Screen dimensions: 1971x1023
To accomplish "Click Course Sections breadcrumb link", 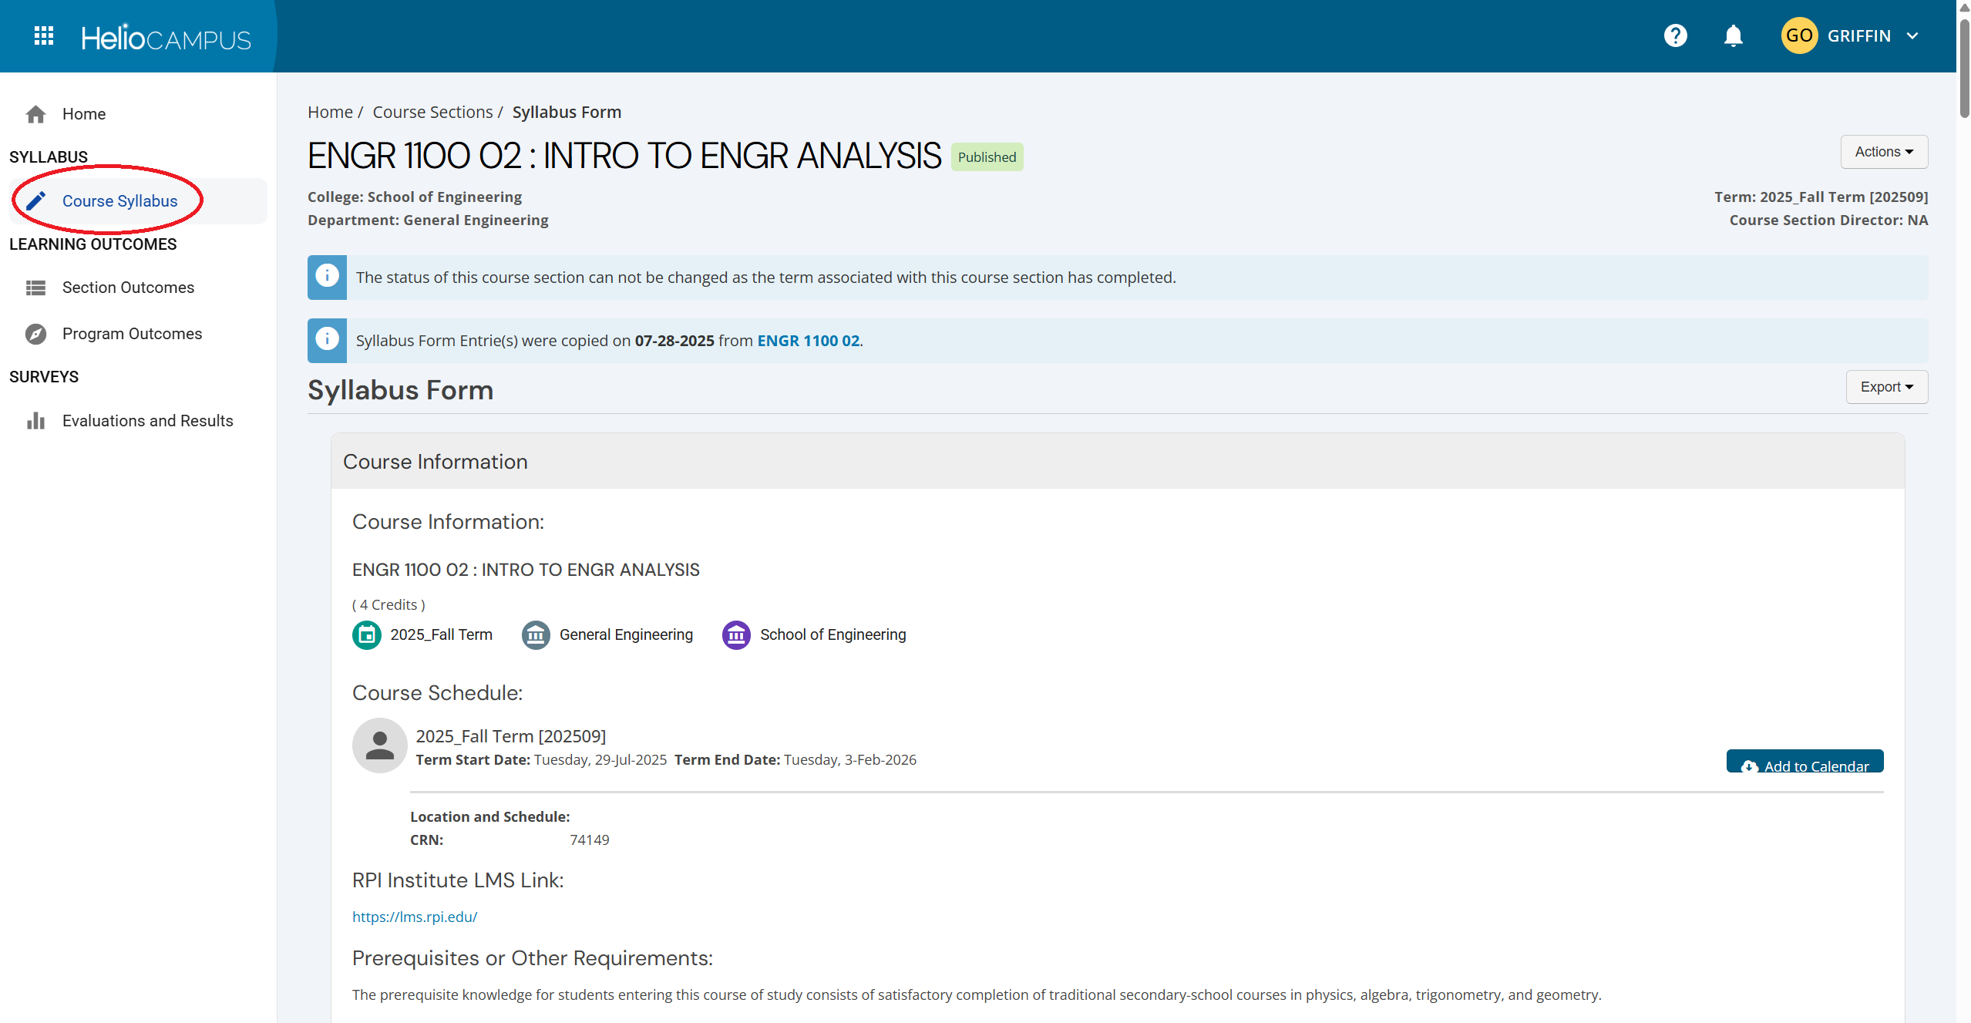I will point(432,112).
